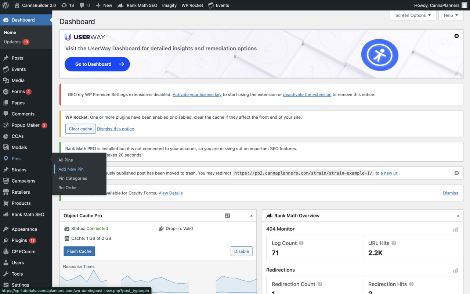Open the Products cart menu

[26, 203]
